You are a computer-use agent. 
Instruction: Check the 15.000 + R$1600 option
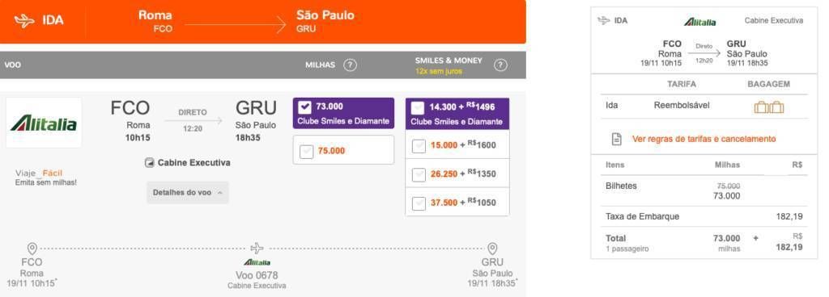click(419, 145)
